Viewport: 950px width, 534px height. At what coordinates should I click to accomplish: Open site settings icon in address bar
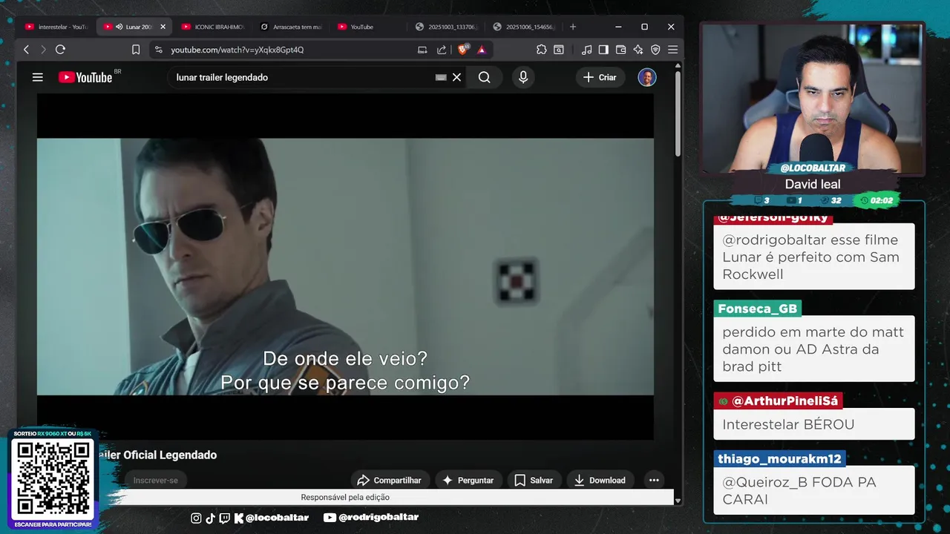pyautogui.click(x=158, y=50)
